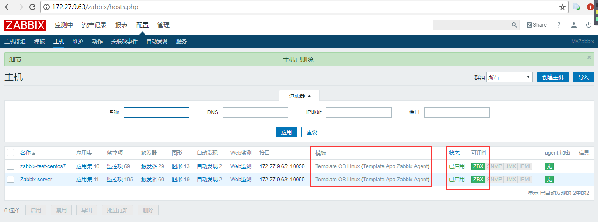Sort by 名称 column header

pos(28,153)
